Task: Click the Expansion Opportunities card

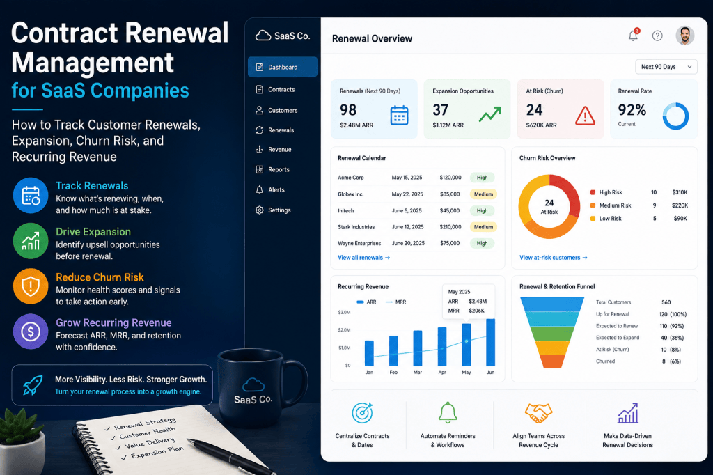Action: [467, 109]
